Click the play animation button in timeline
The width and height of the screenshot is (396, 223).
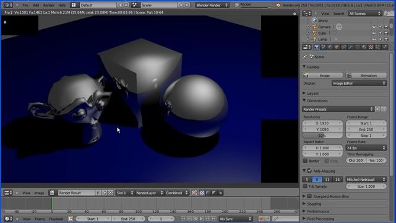point(201,219)
